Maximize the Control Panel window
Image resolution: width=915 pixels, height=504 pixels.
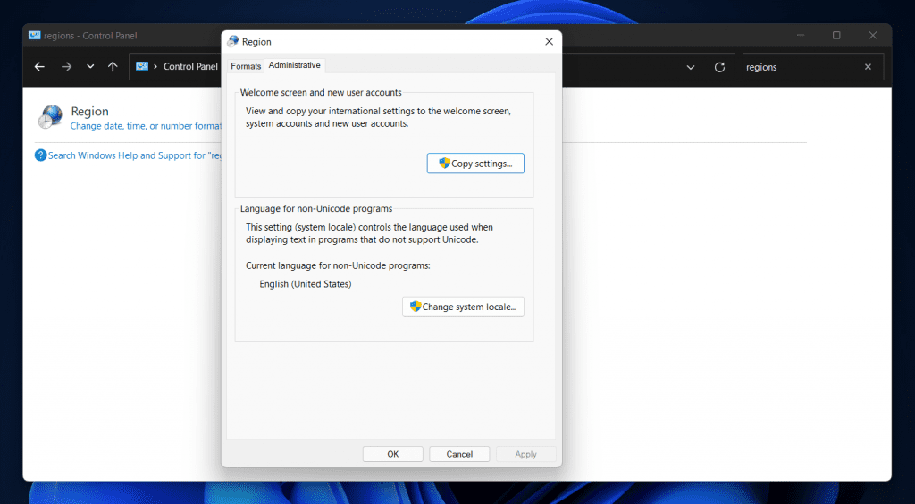tap(836, 36)
